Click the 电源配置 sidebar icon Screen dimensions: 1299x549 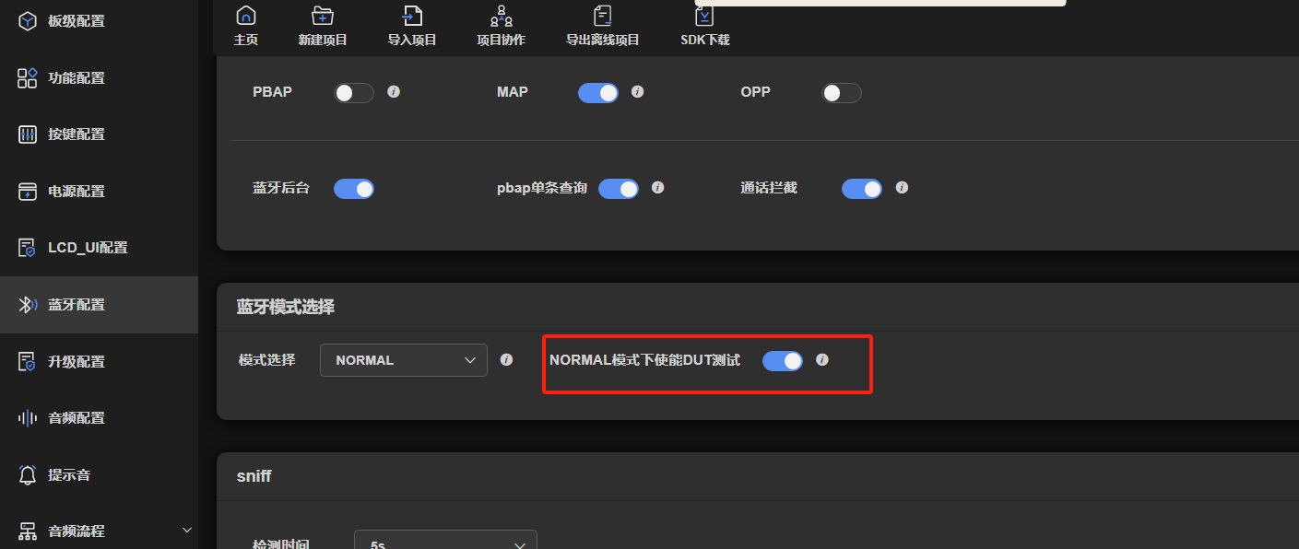point(28,192)
